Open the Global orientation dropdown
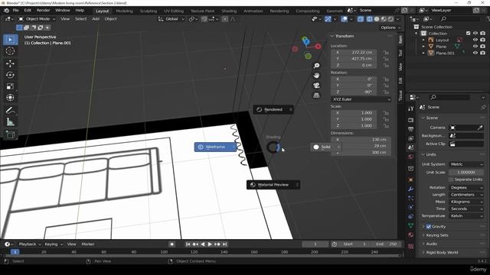This screenshot has width=490, height=275. (171, 19)
